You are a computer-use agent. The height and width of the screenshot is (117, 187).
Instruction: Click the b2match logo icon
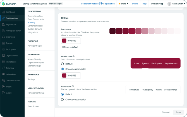pyautogui.click(x=4, y=4)
